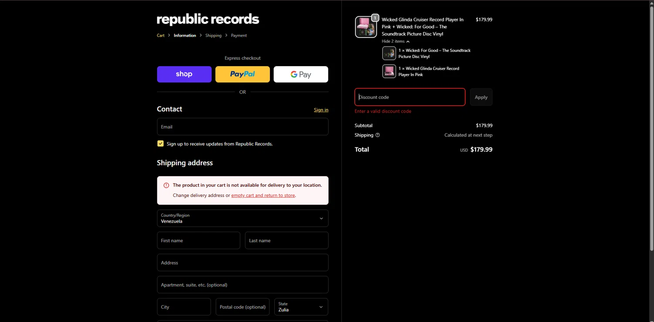Click the Shipping help question mark icon
Screen dimensions: 654x322
click(x=378, y=135)
